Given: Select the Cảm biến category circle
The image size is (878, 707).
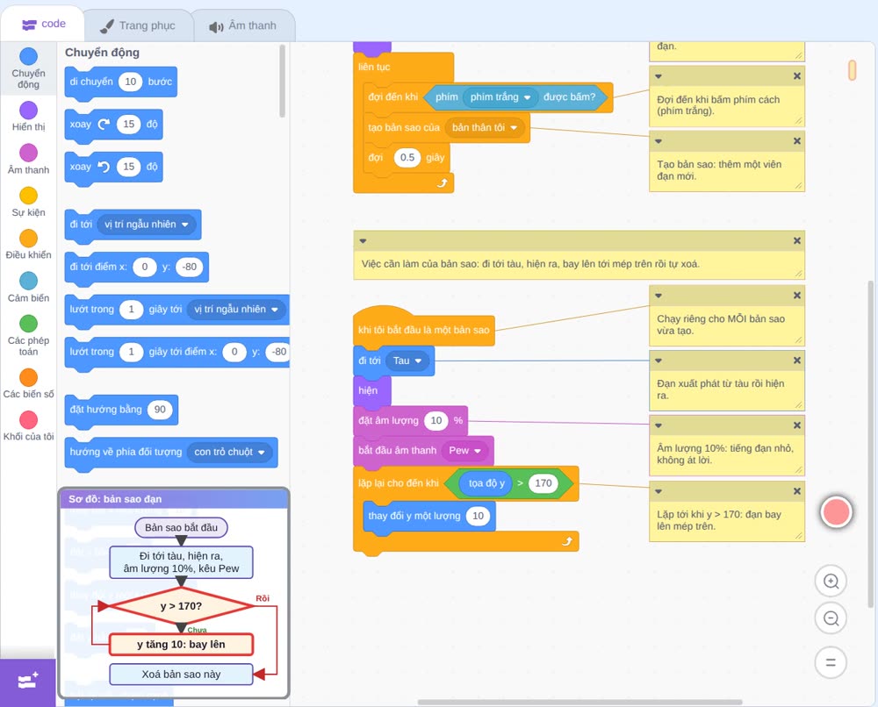Looking at the screenshot, I should click(x=29, y=281).
